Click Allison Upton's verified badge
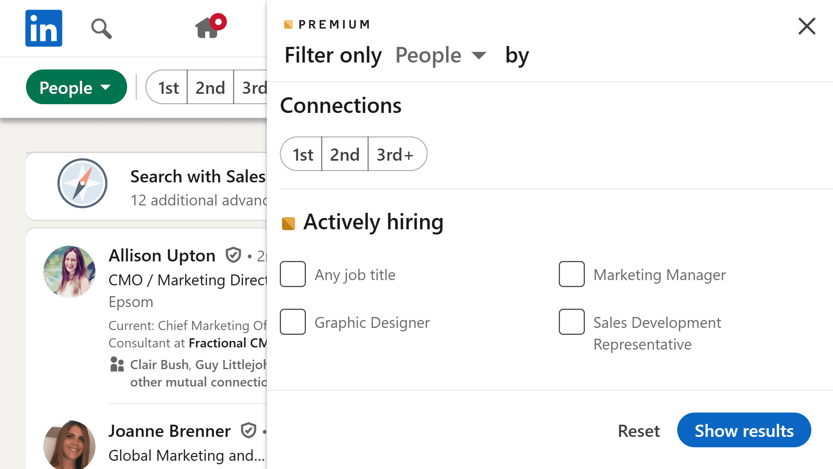 pos(233,255)
